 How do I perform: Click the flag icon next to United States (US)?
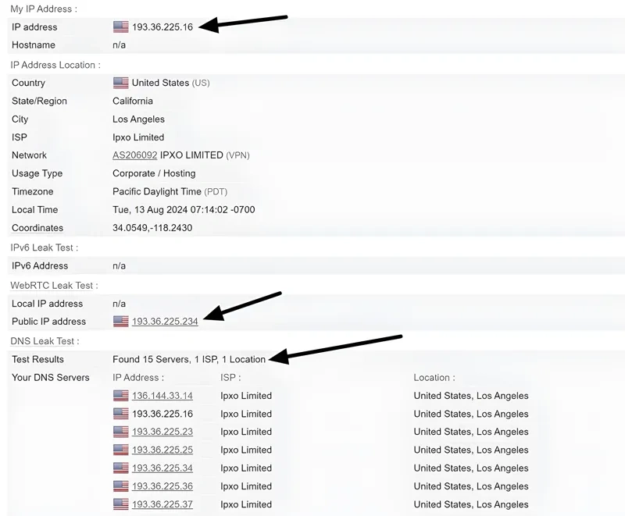(120, 83)
